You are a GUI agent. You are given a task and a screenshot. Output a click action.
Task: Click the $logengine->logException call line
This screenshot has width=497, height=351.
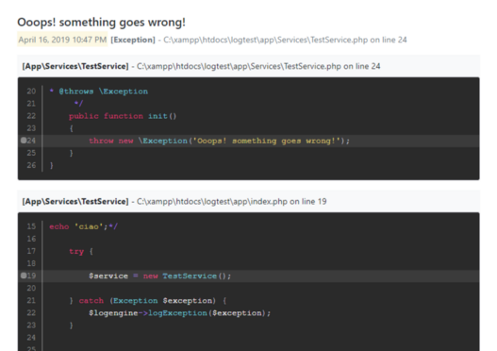tap(180, 313)
